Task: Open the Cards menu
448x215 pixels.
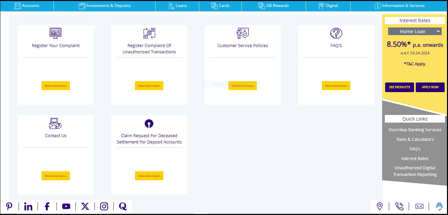Action: pos(220,6)
